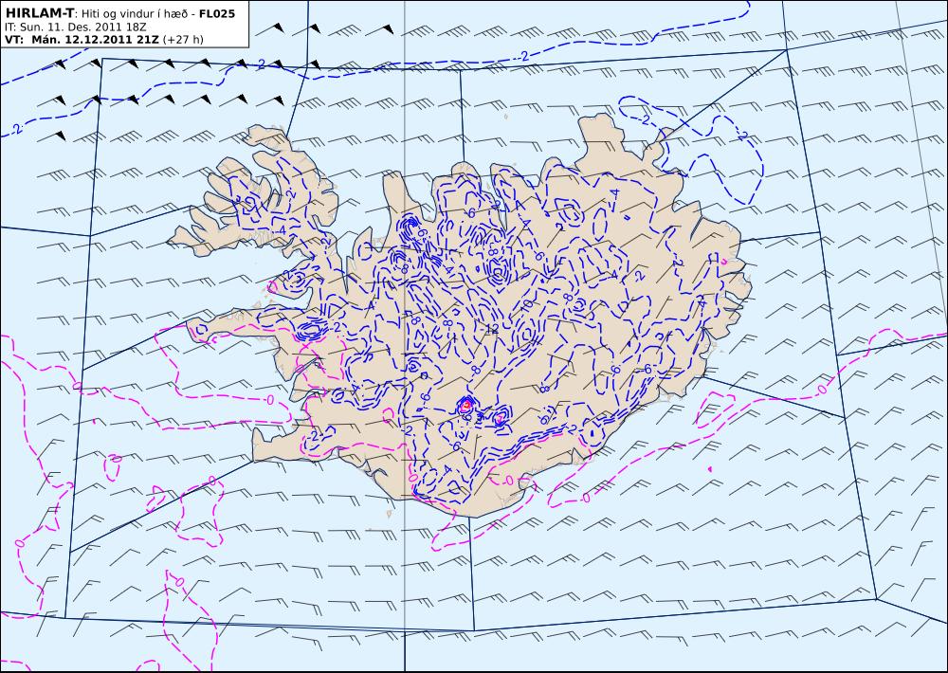Click the '12' contour label in central Iceland
948x673 pixels.
click(491, 330)
